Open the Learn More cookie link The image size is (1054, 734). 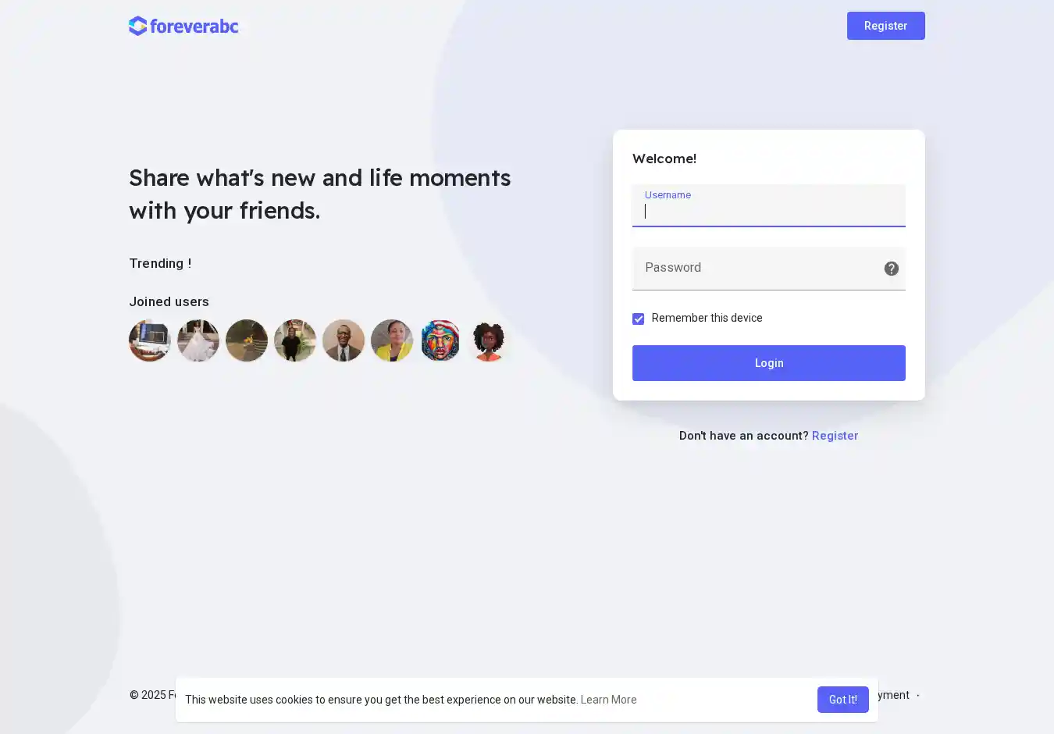point(608,700)
